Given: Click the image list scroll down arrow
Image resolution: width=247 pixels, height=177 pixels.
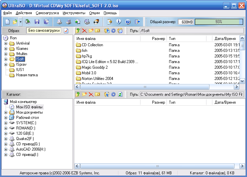Looking at the screenshot, I should click(x=242, y=81).
